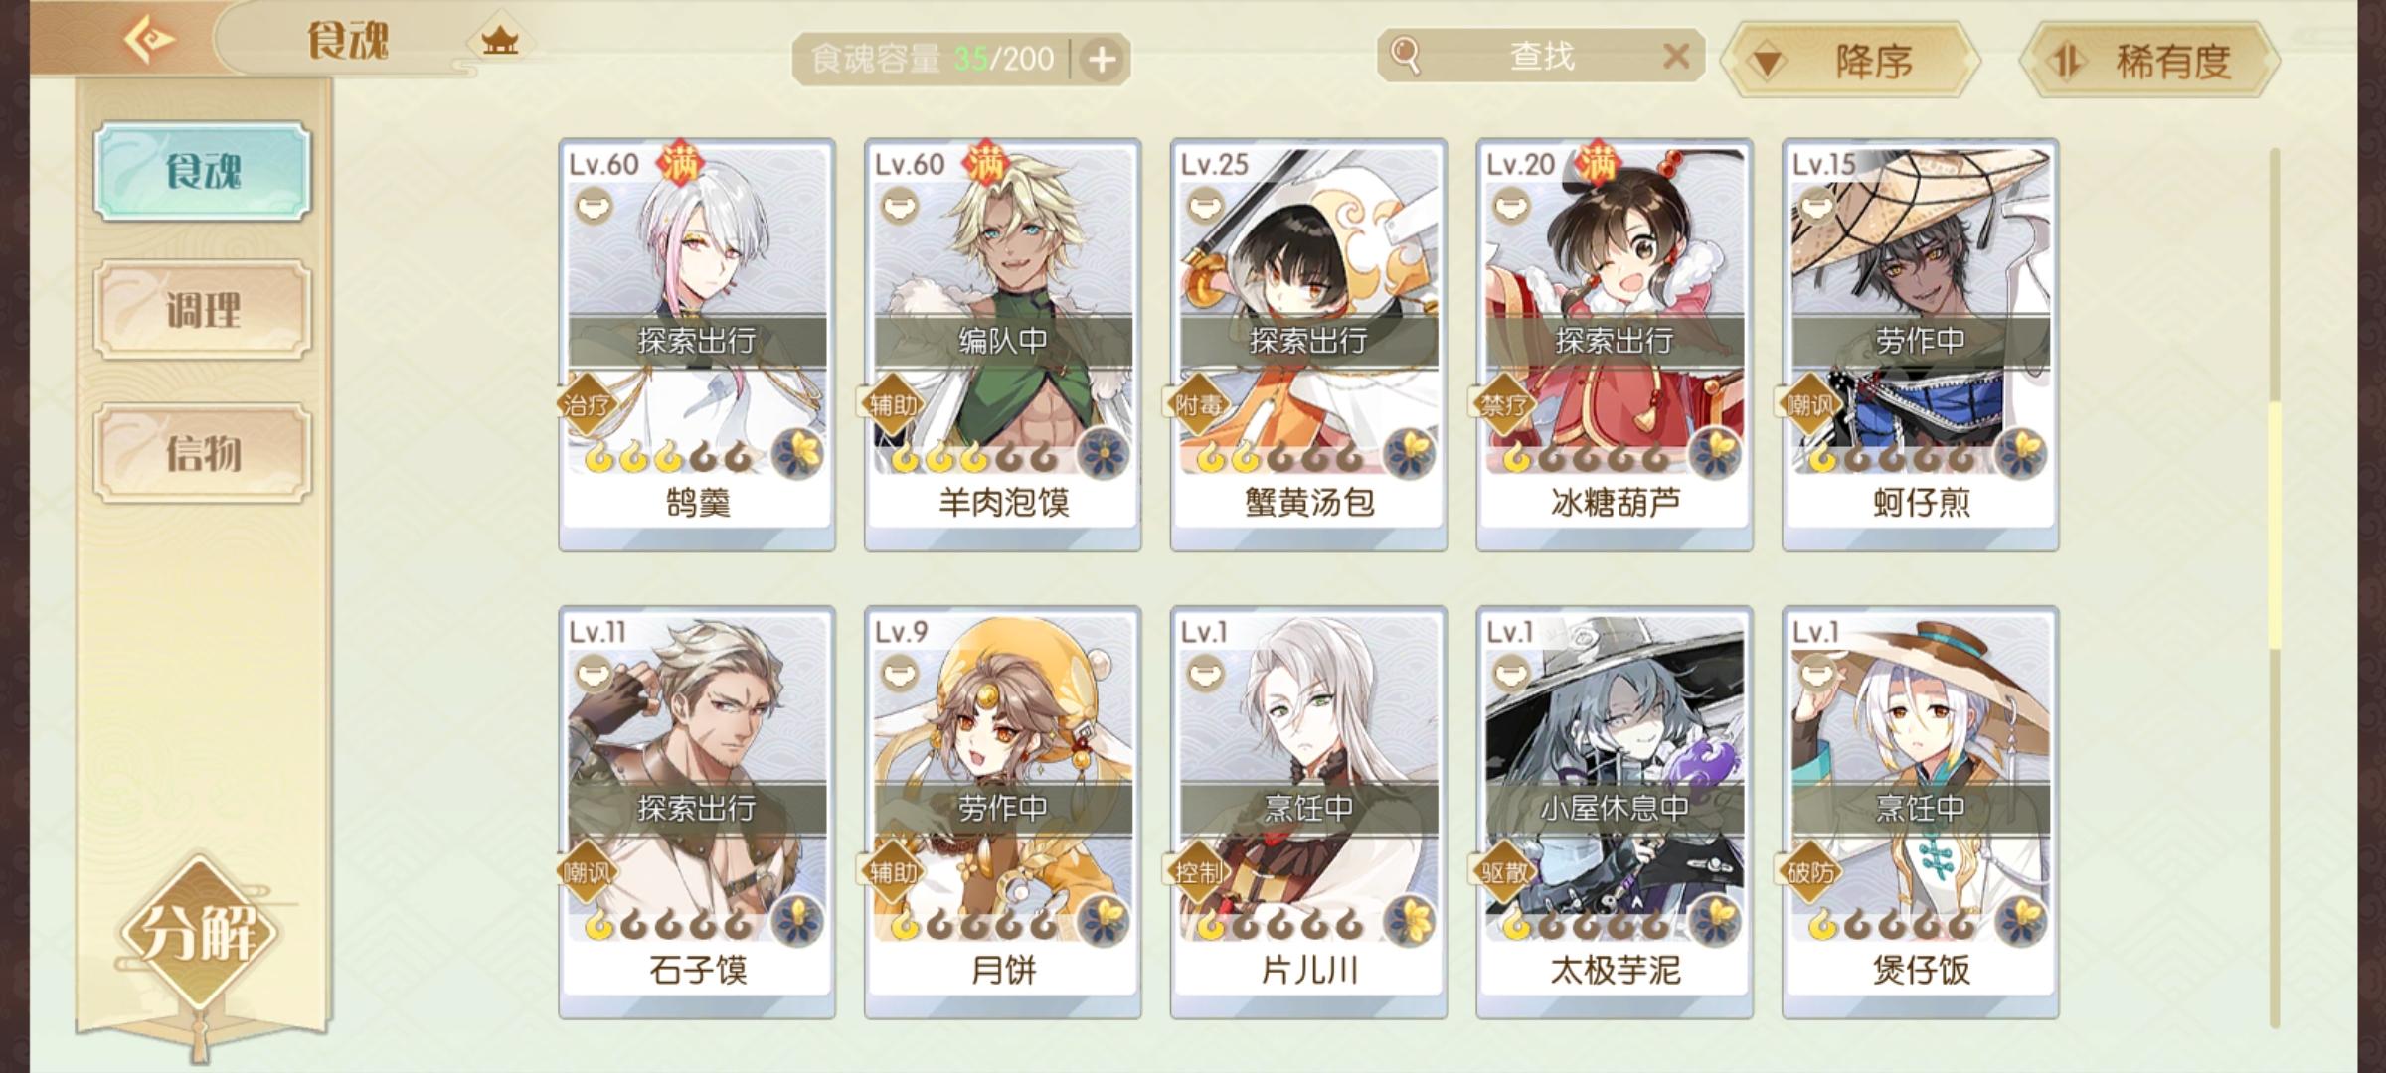
Task: Add capacity with the plus icon
Action: coord(1101,60)
